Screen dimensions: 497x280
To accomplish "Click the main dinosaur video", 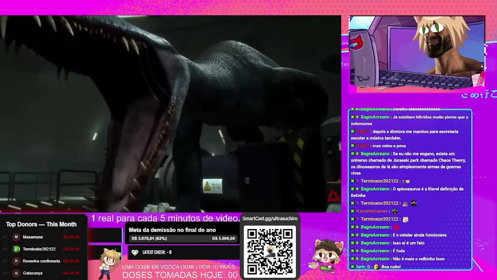I will coord(170,114).
